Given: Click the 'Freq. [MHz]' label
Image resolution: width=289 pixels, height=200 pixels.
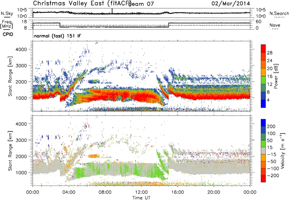Looking at the screenshot, I should point(7,24).
